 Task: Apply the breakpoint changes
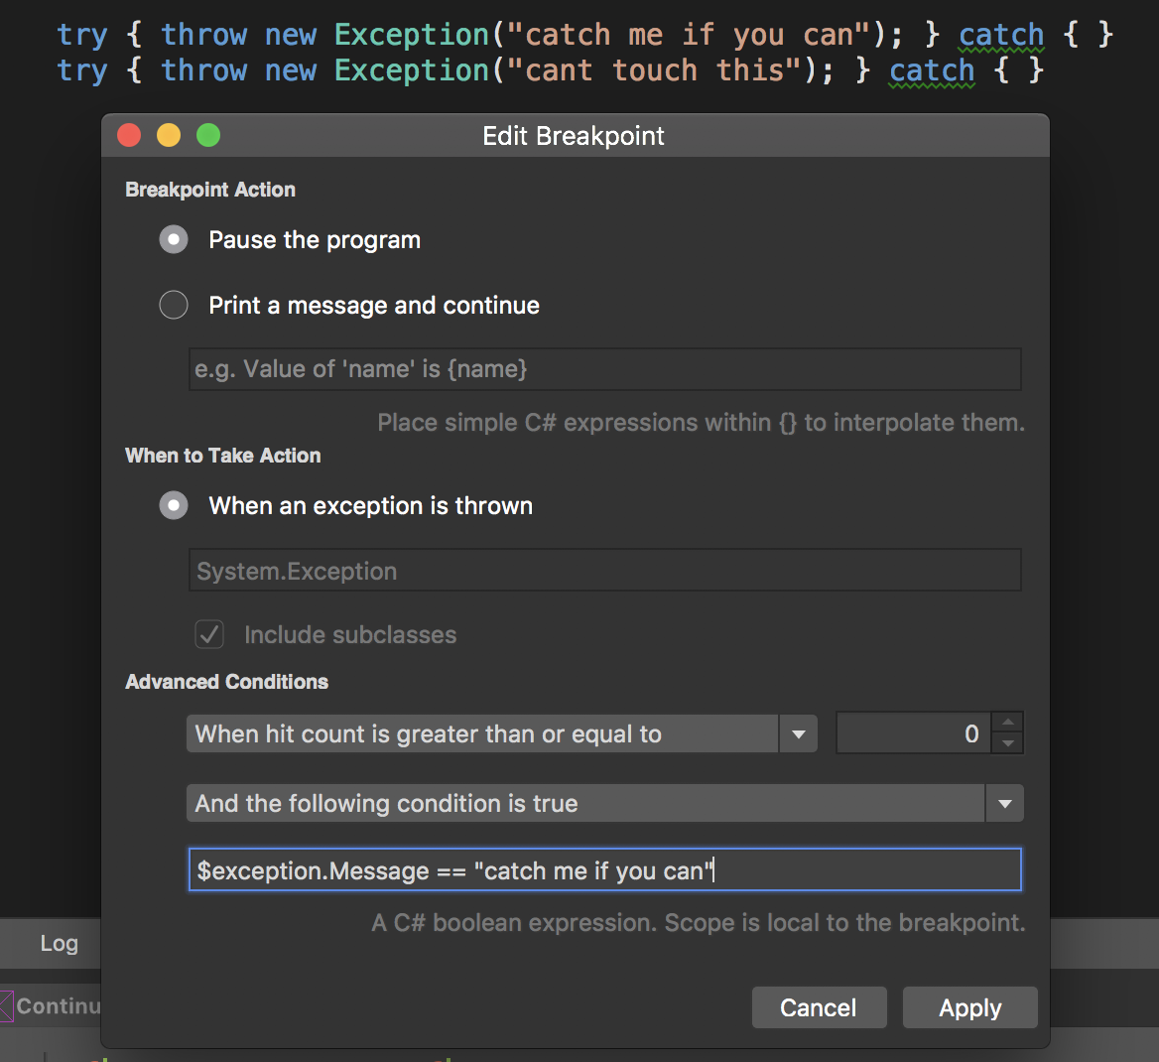tap(969, 1007)
